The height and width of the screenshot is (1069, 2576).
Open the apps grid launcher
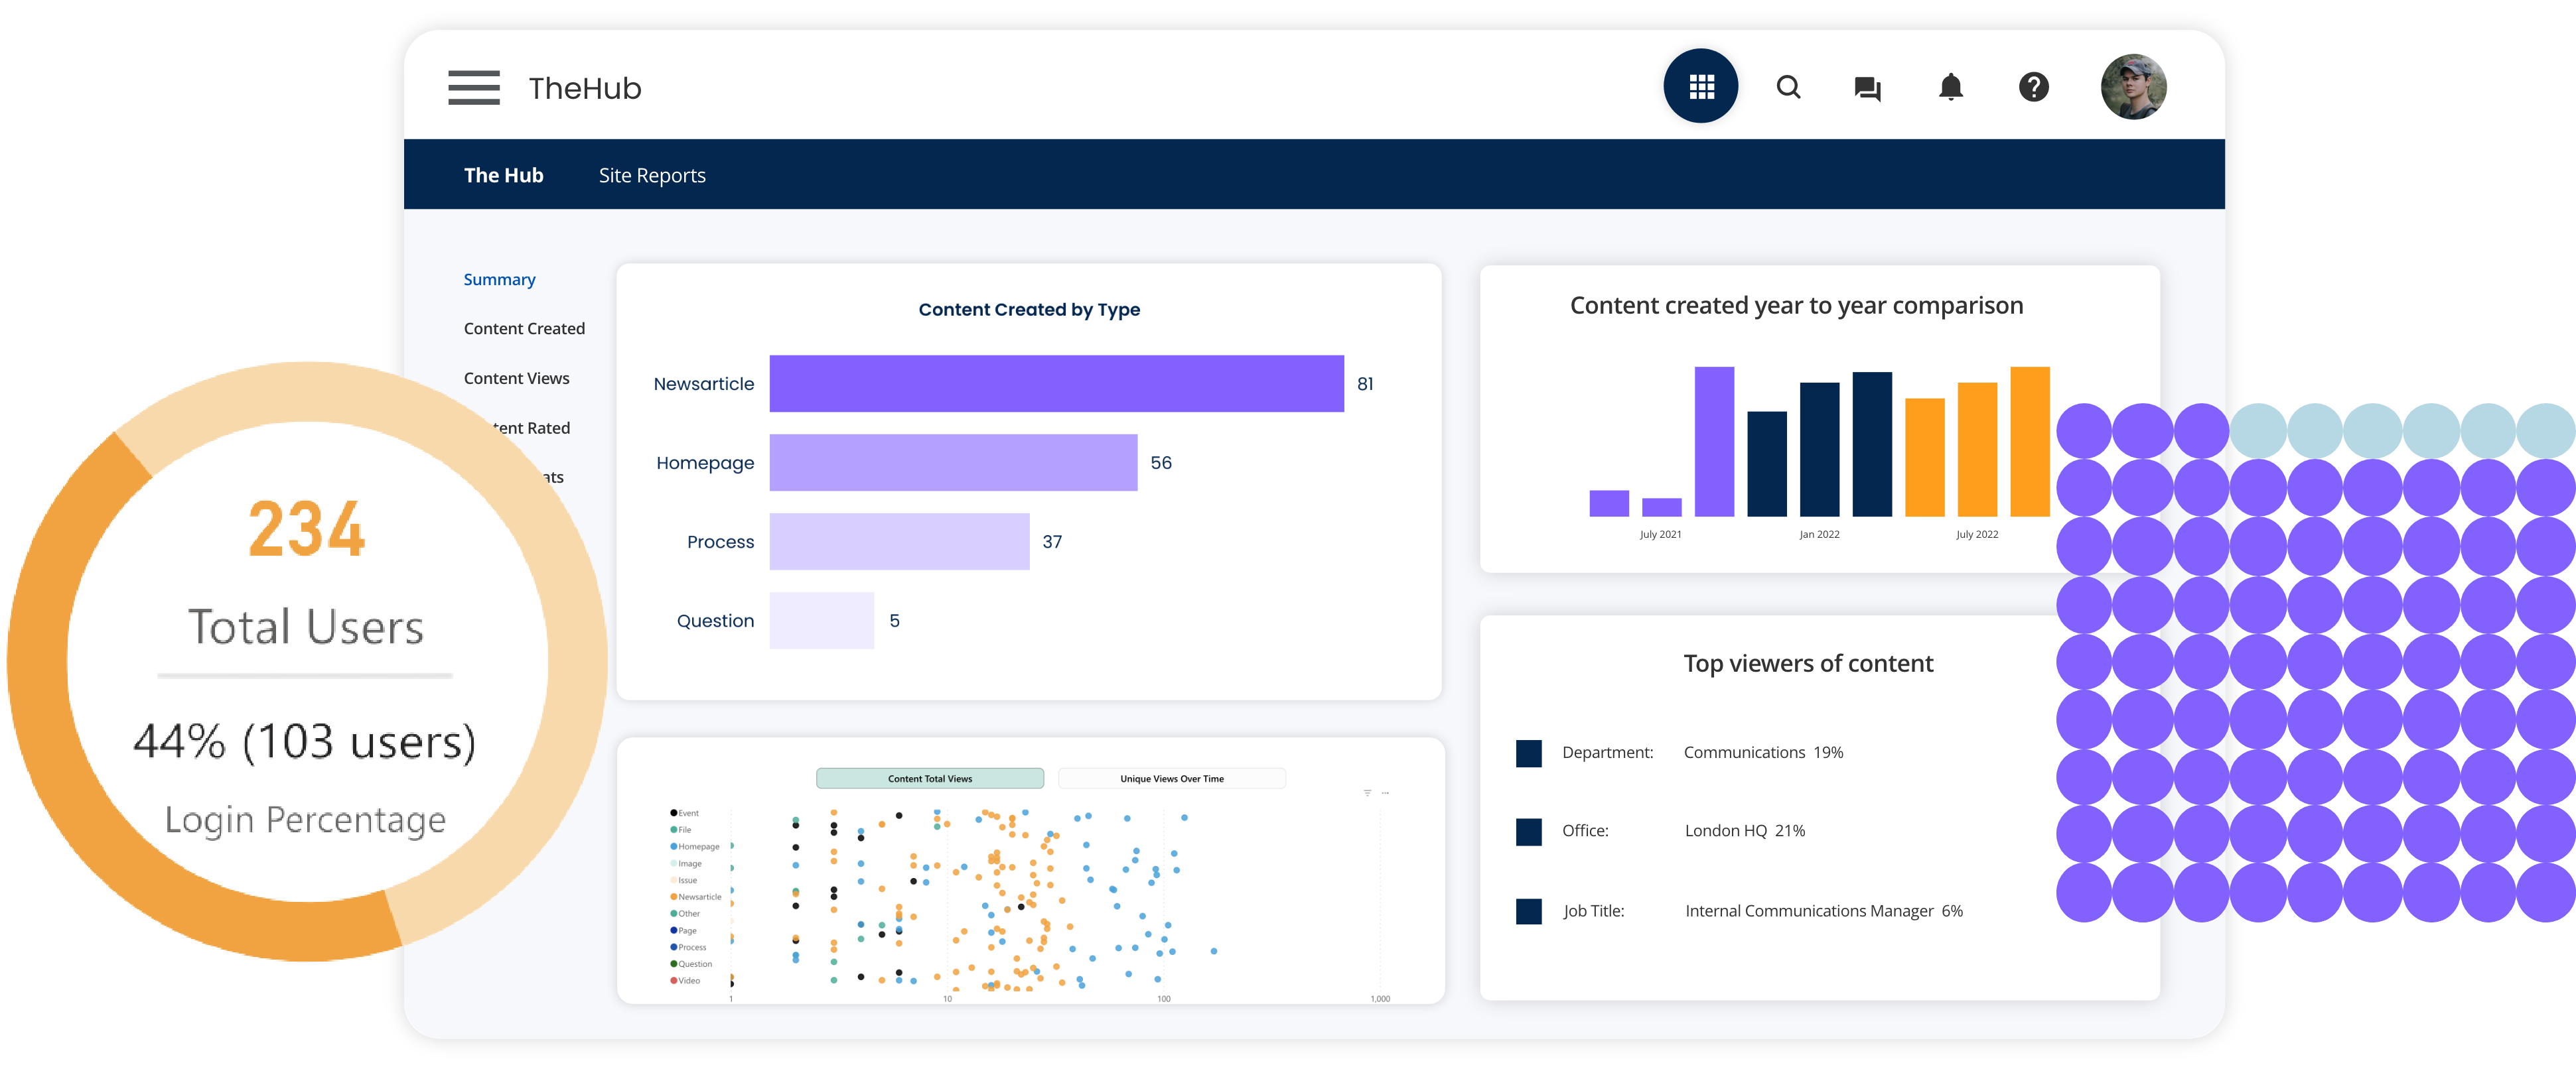[x=1700, y=87]
